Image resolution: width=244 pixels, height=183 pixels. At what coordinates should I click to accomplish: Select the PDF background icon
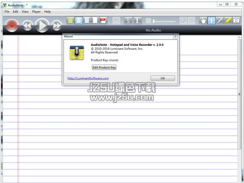click(103, 20)
